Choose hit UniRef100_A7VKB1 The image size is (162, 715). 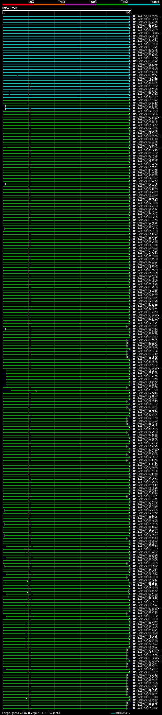[145, 78]
